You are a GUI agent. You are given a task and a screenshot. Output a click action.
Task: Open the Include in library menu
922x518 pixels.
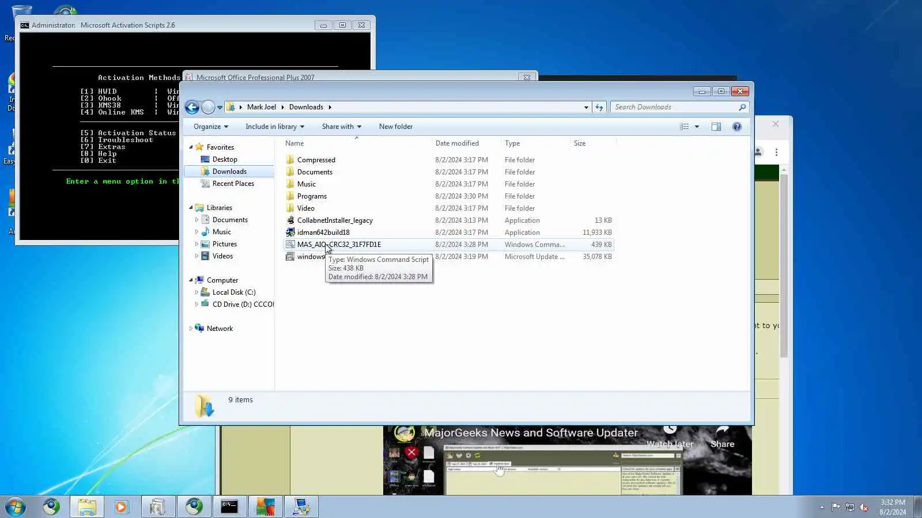click(x=275, y=127)
